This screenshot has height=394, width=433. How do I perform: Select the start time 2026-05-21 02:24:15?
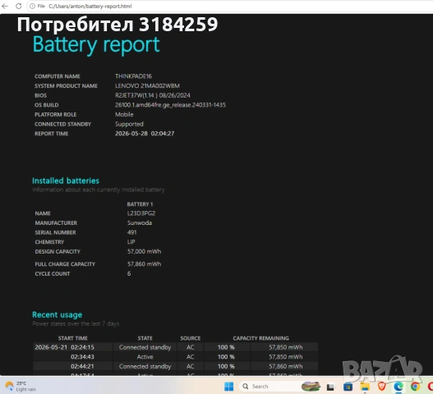(64, 347)
